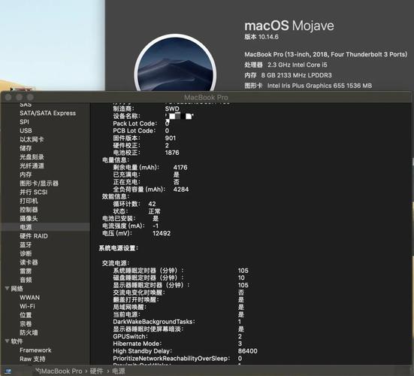Click the 内存 8 GB 2133 MHz LPDDR3 line
414x376 pixels.
(288, 75)
